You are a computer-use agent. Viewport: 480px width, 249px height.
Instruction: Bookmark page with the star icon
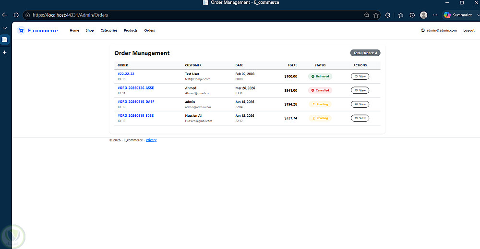point(376,15)
